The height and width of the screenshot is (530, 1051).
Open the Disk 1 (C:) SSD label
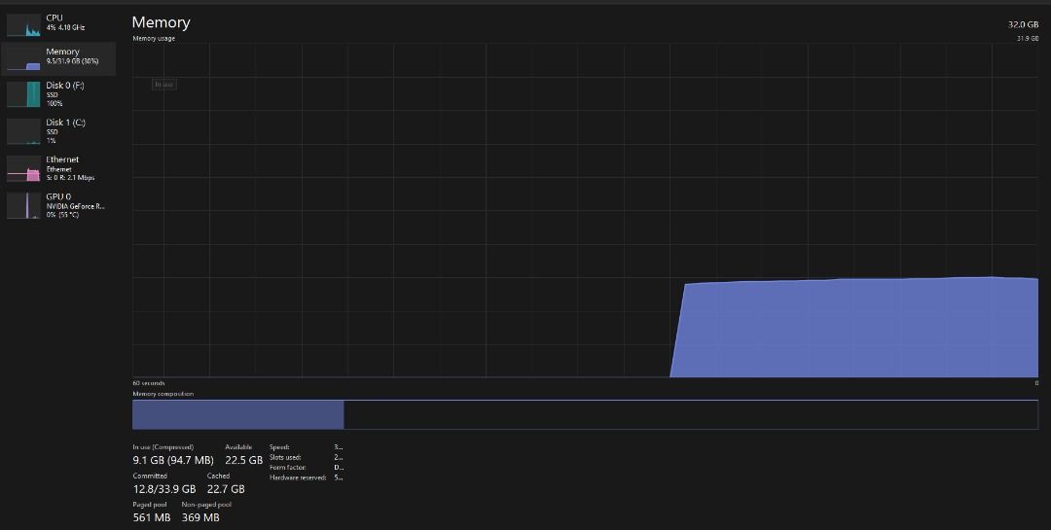pyautogui.click(x=65, y=123)
